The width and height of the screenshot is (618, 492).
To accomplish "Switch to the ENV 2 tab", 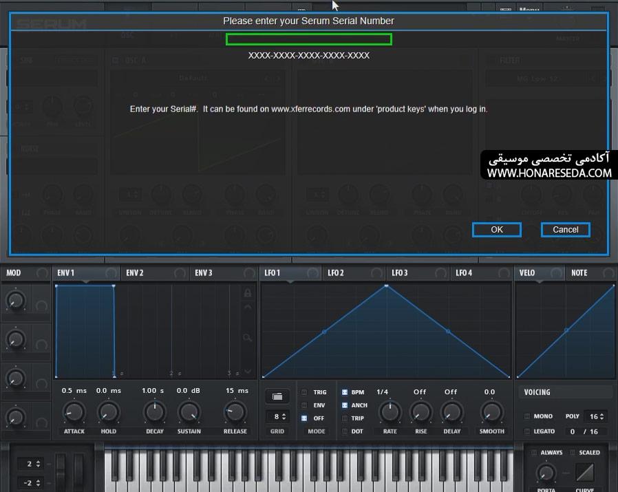I will pyautogui.click(x=135, y=272).
